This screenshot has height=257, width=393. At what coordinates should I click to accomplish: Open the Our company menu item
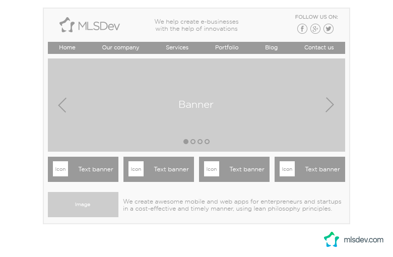pos(120,48)
